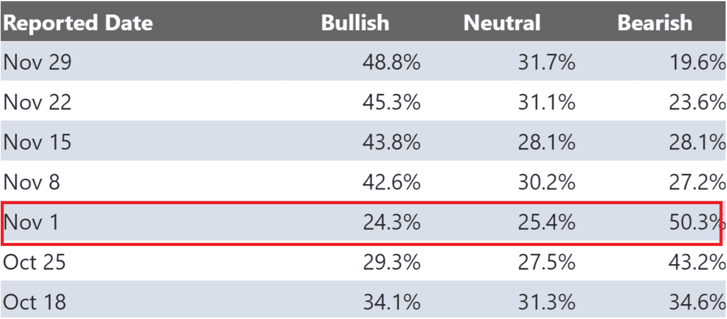Select the Nov 15 date cell
This screenshot has height=319, width=727.
pos(37,142)
